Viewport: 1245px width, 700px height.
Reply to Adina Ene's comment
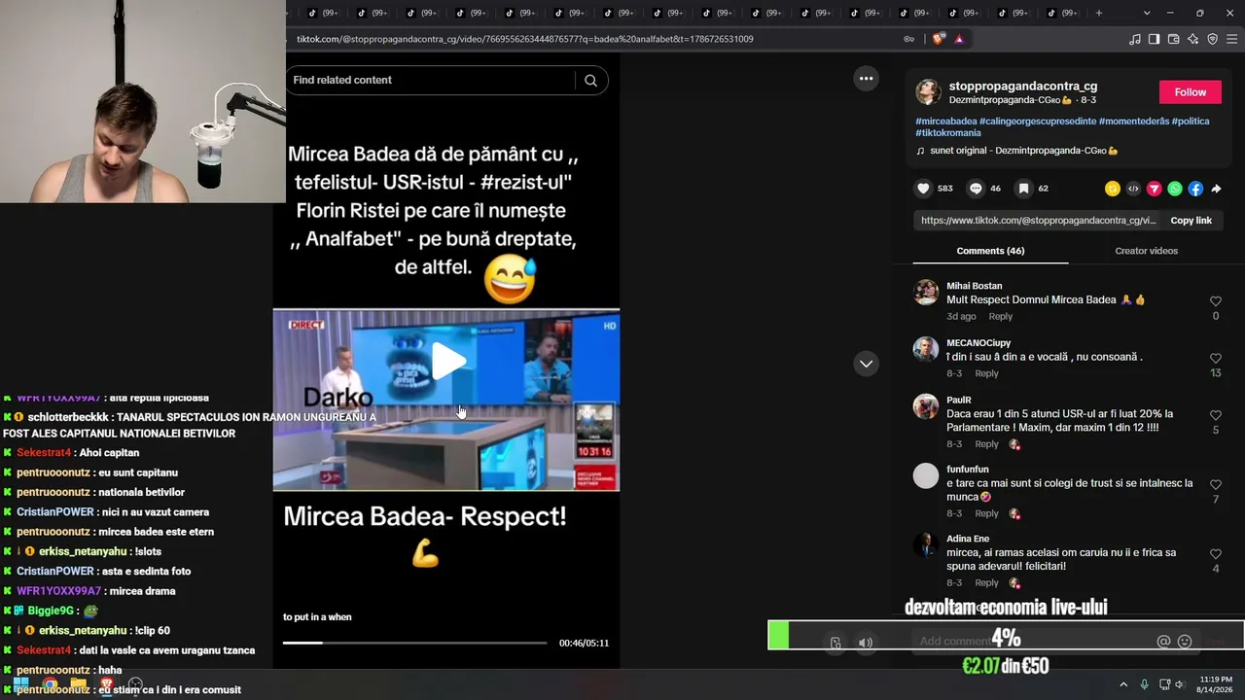[x=986, y=583]
